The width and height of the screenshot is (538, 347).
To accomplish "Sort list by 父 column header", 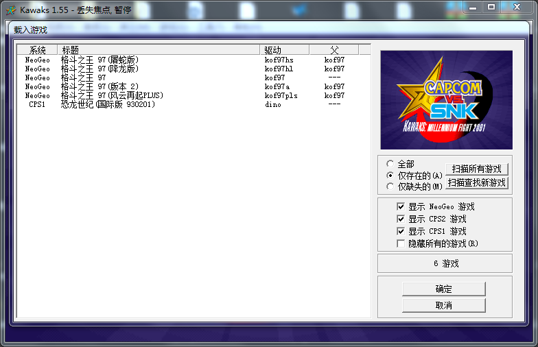I will 334,50.
